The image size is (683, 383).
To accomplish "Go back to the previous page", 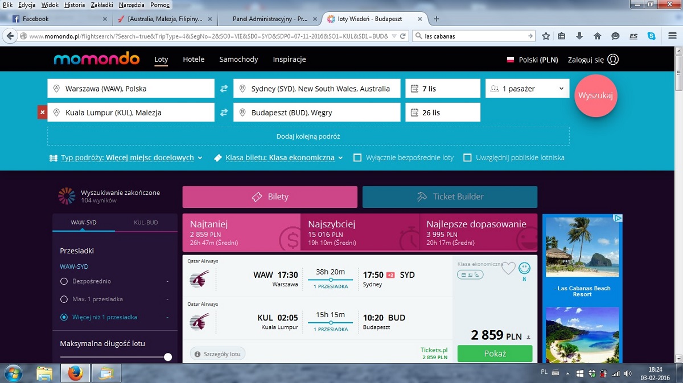I will pos(10,36).
